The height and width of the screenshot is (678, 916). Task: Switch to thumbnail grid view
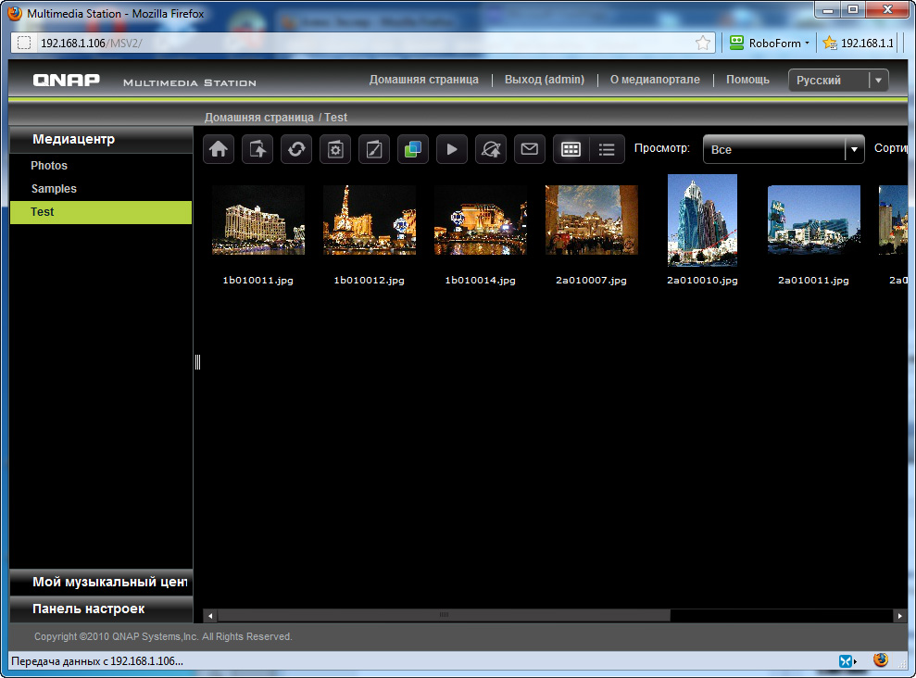click(x=571, y=149)
